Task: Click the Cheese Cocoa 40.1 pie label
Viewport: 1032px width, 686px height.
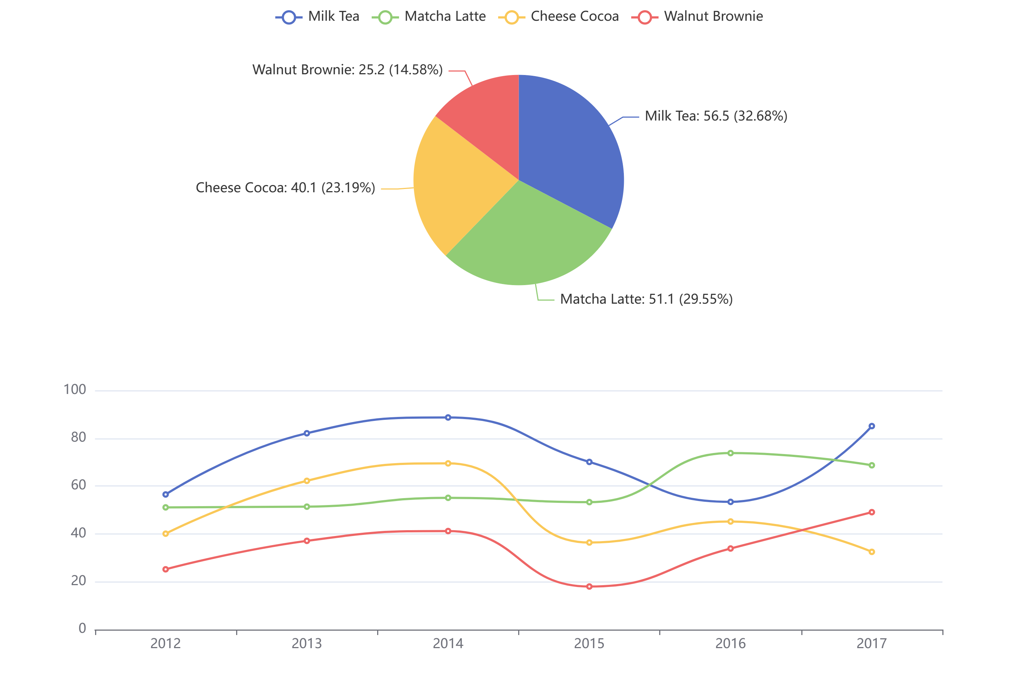Action: (285, 188)
